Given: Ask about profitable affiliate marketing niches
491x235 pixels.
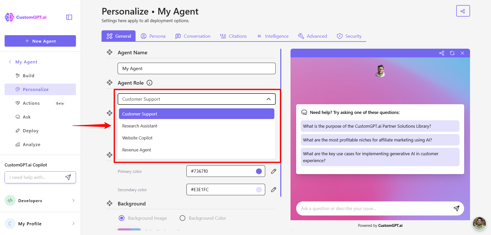Looking at the screenshot, I should 380,140.
